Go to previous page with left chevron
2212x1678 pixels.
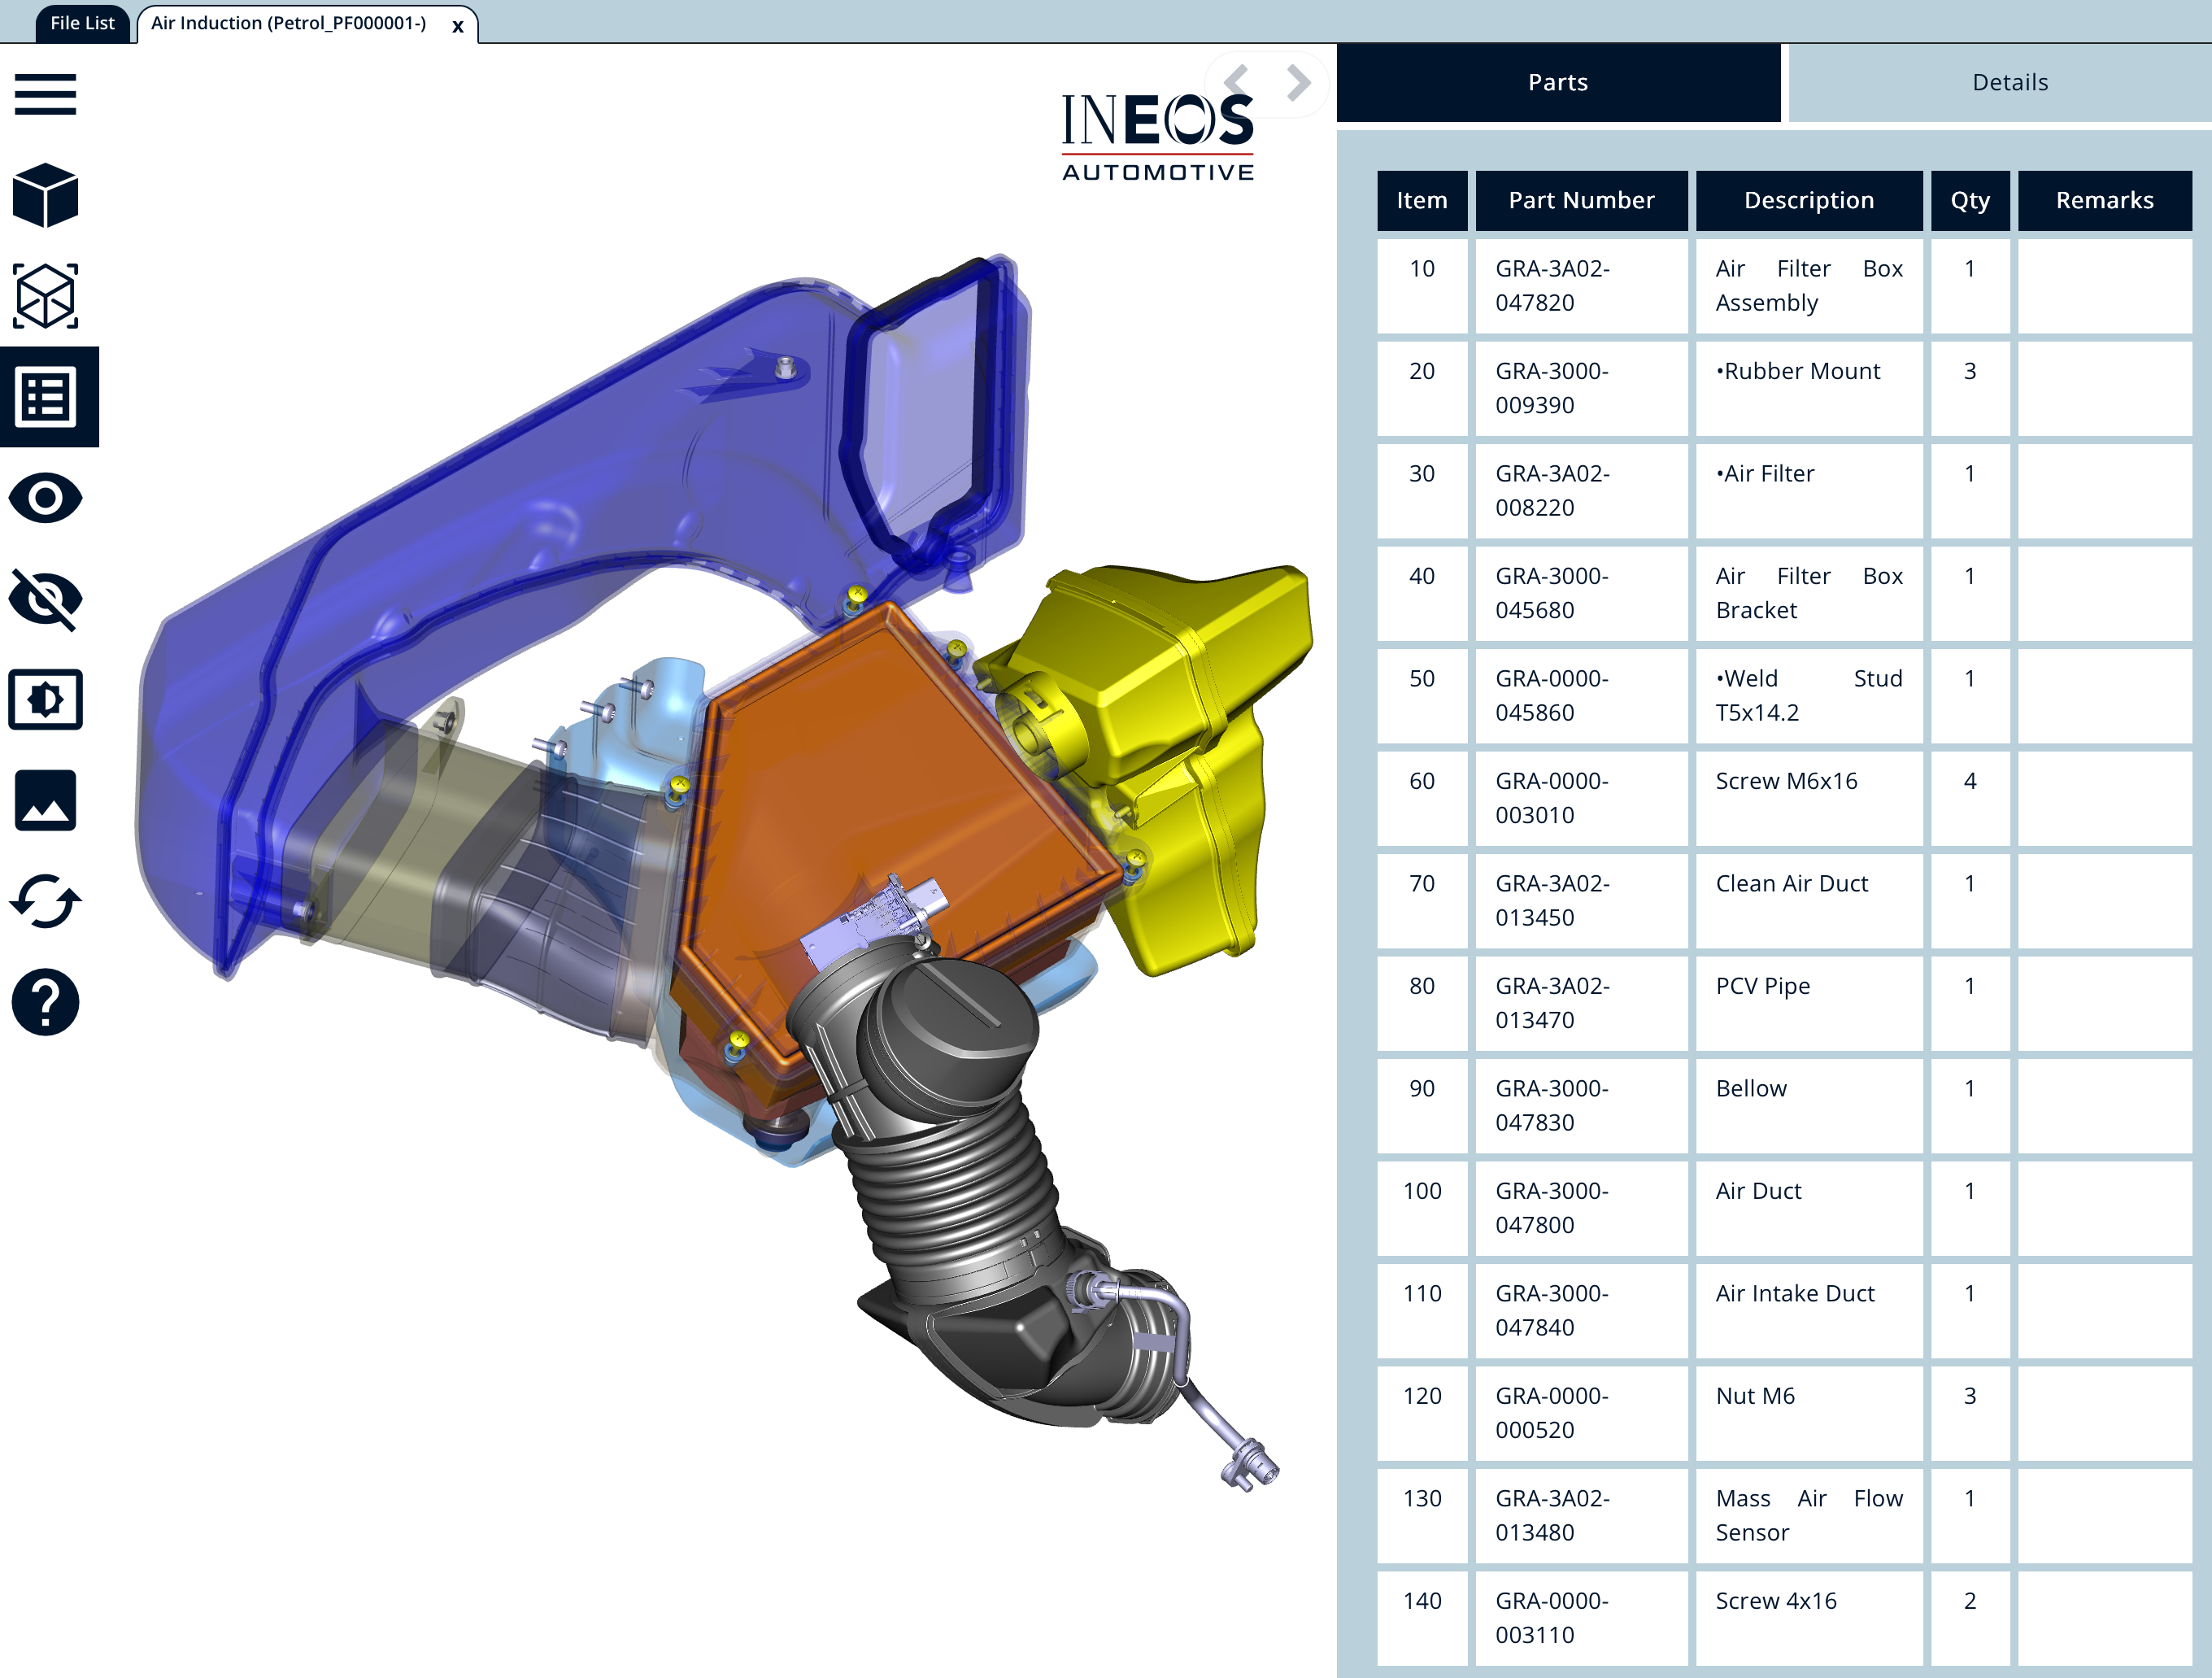[1237, 82]
